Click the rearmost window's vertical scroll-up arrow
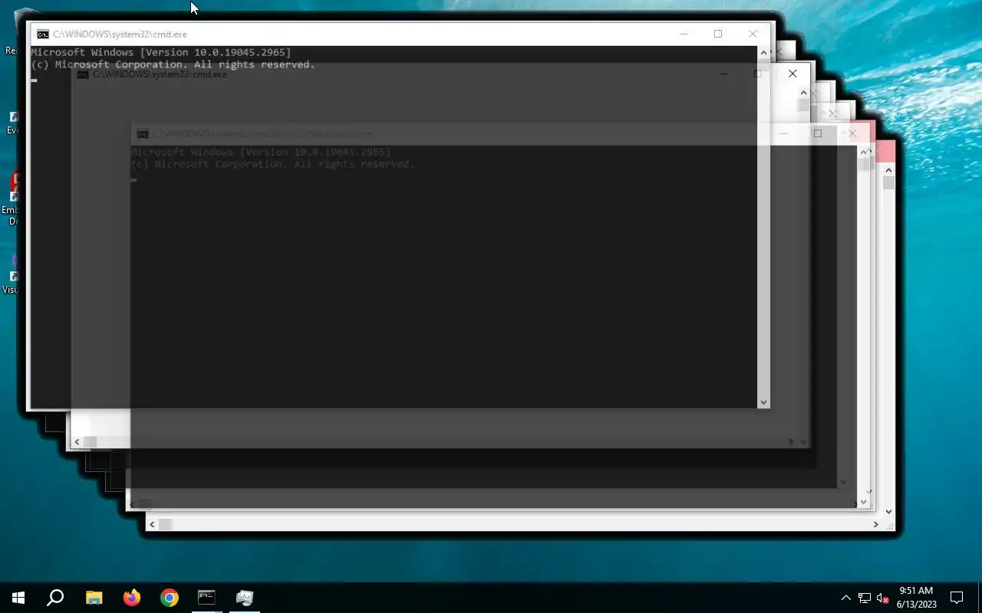The image size is (982, 613). [x=888, y=170]
